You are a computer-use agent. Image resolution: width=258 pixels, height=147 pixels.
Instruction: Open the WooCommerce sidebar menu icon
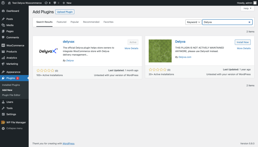point(3,45)
